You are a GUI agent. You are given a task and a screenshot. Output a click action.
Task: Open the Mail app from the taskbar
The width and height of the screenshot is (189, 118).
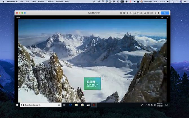tap(88, 105)
